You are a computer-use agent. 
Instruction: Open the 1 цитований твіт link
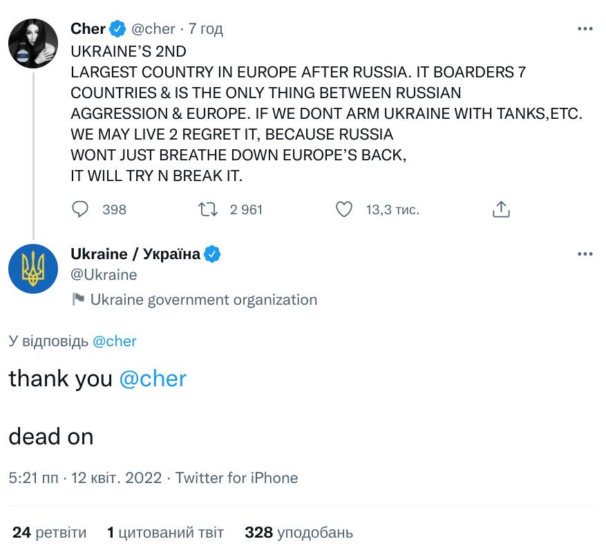(x=165, y=533)
